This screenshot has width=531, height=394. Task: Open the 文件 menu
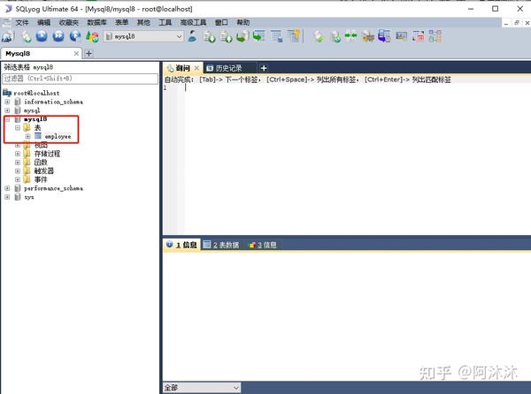pyautogui.click(x=22, y=23)
